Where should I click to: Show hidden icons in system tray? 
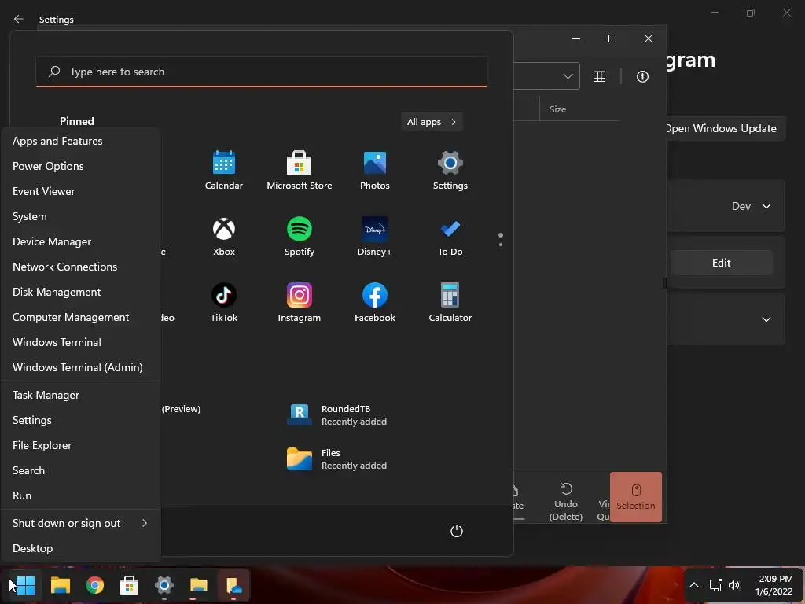point(693,585)
